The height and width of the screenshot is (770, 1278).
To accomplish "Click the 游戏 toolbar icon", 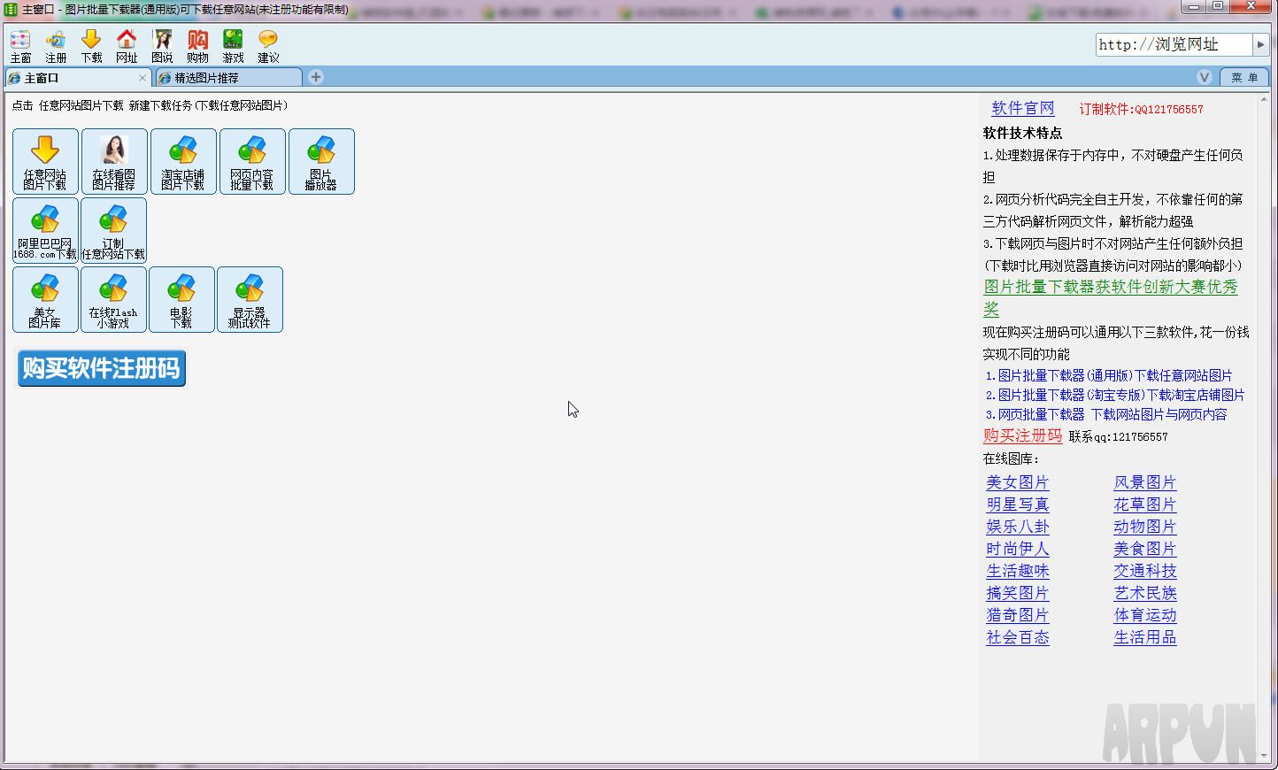I will [x=233, y=46].
